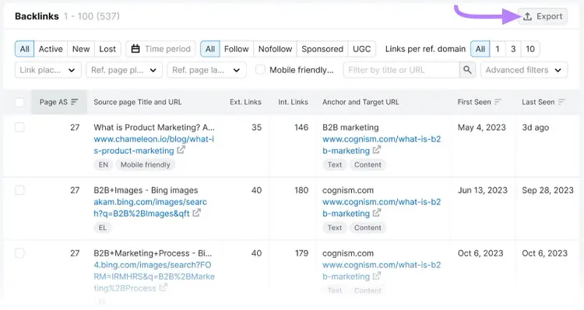The width and height of the screenshot is (584, 310).
Task: Click the 3d ago last seen cell
Action: point(535,127)
